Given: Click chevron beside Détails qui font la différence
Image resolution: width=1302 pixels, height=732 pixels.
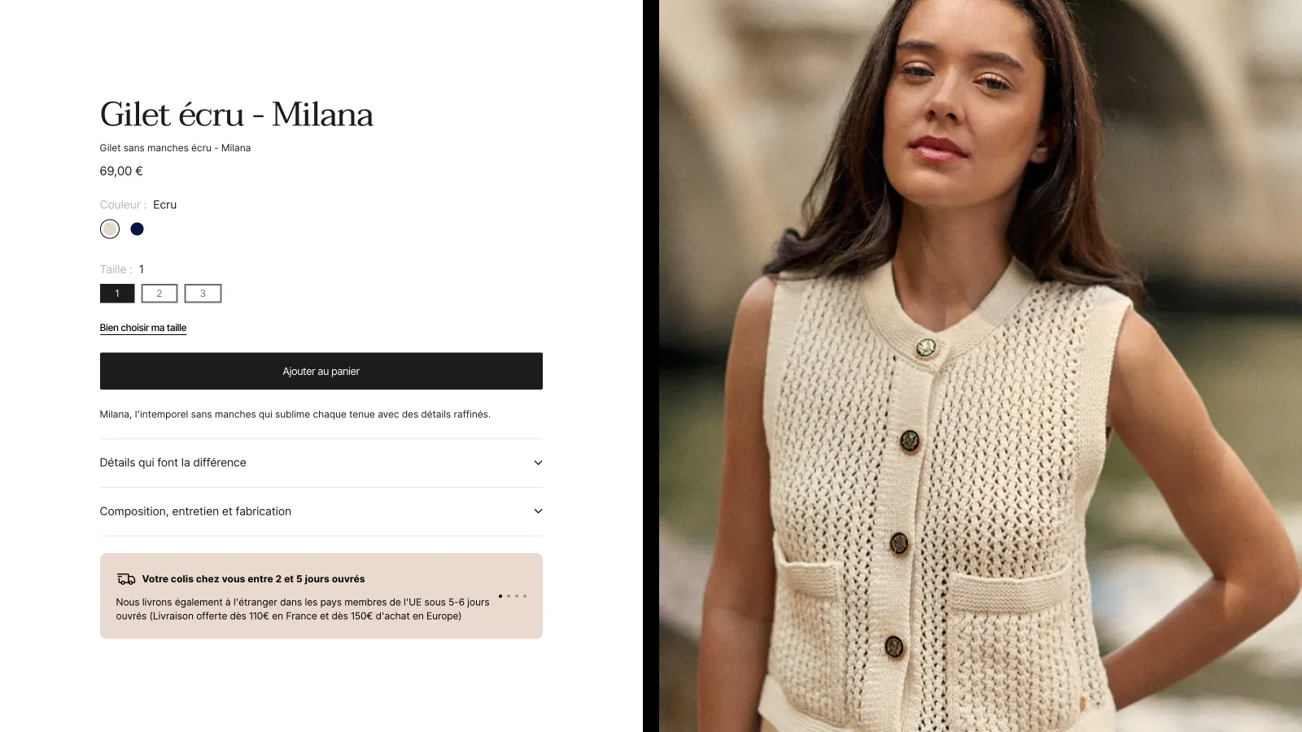Looking at the screenshot, I should pos(538,463).
